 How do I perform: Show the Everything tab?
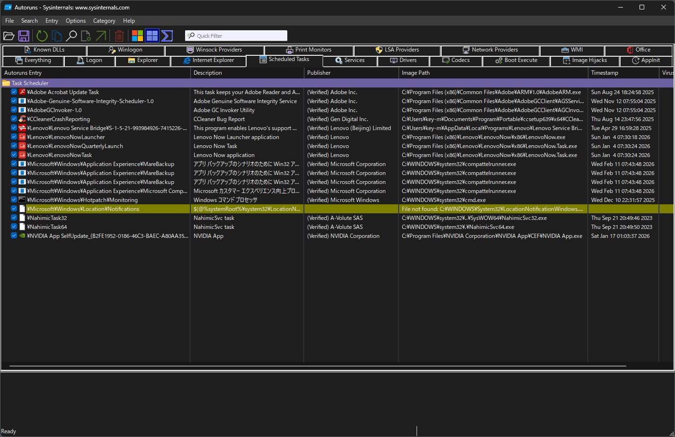point(33,61)
